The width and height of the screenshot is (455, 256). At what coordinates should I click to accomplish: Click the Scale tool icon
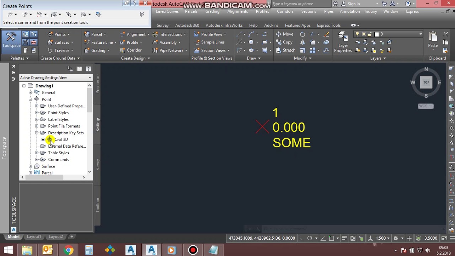coord(303,50)
